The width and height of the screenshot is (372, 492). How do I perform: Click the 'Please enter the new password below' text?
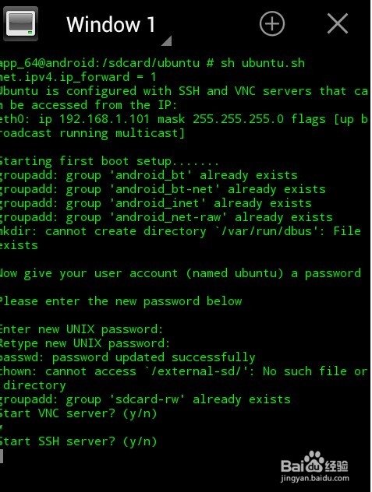(121, 301)
